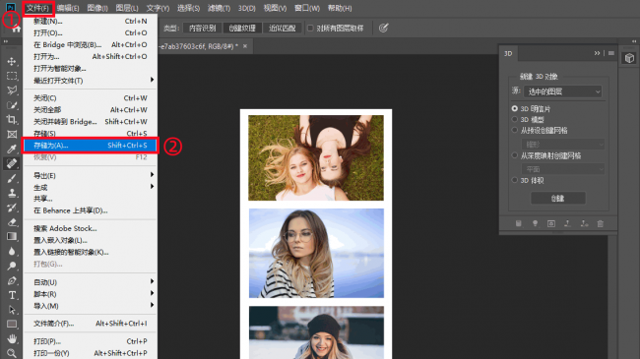Select the Zoom tool

[x=12, y=353]
